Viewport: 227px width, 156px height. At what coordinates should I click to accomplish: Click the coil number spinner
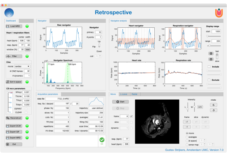(x=98, y=56)
